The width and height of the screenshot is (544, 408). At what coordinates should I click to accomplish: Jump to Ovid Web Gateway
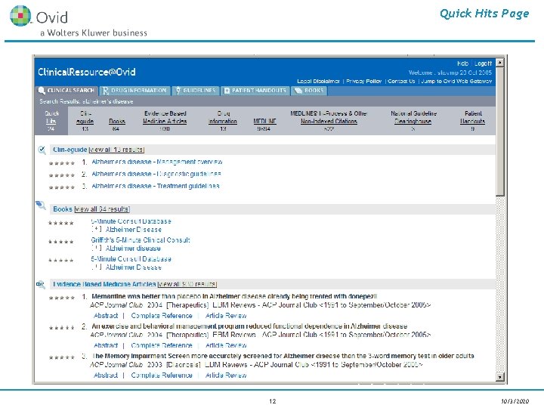coord(456,81)
